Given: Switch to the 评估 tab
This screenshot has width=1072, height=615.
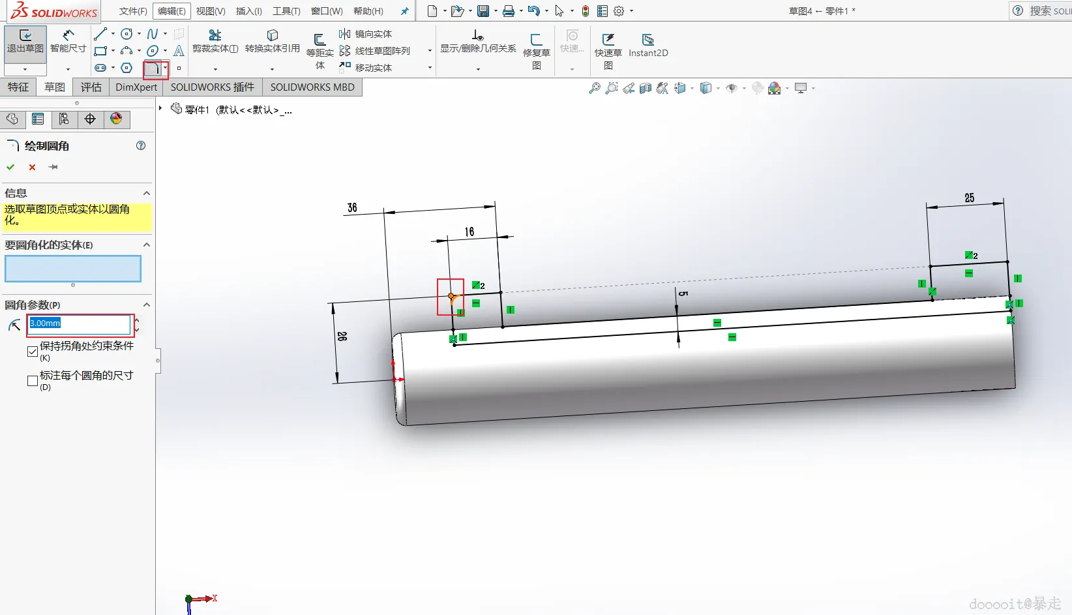Looking at the screenshot, I should [91, 87].
